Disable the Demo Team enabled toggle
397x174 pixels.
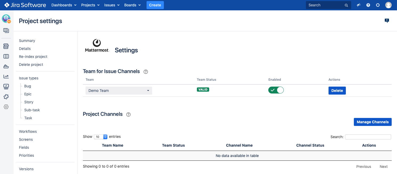[276, 90]
